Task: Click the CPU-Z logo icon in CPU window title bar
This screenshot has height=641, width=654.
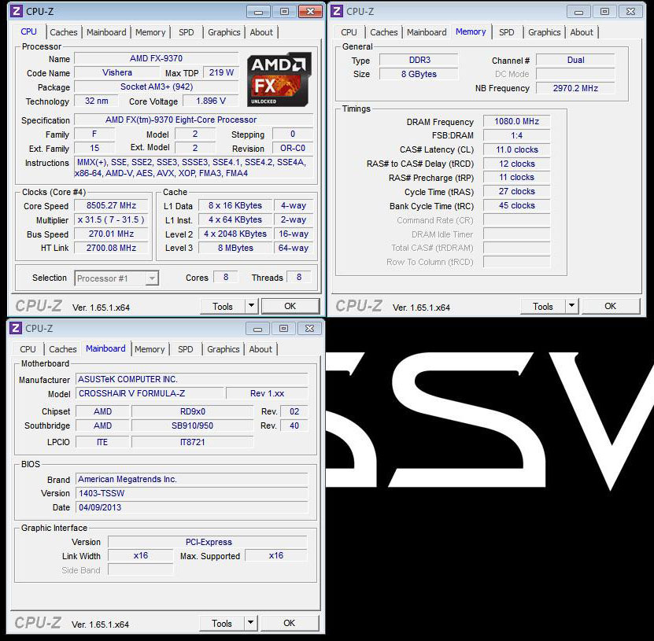Action: pos(17,11)
